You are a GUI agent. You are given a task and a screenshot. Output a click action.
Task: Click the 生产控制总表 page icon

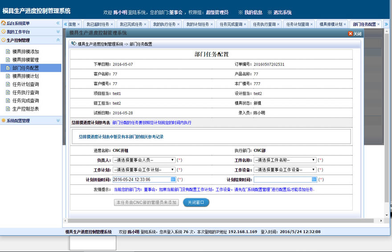[8, 109]
